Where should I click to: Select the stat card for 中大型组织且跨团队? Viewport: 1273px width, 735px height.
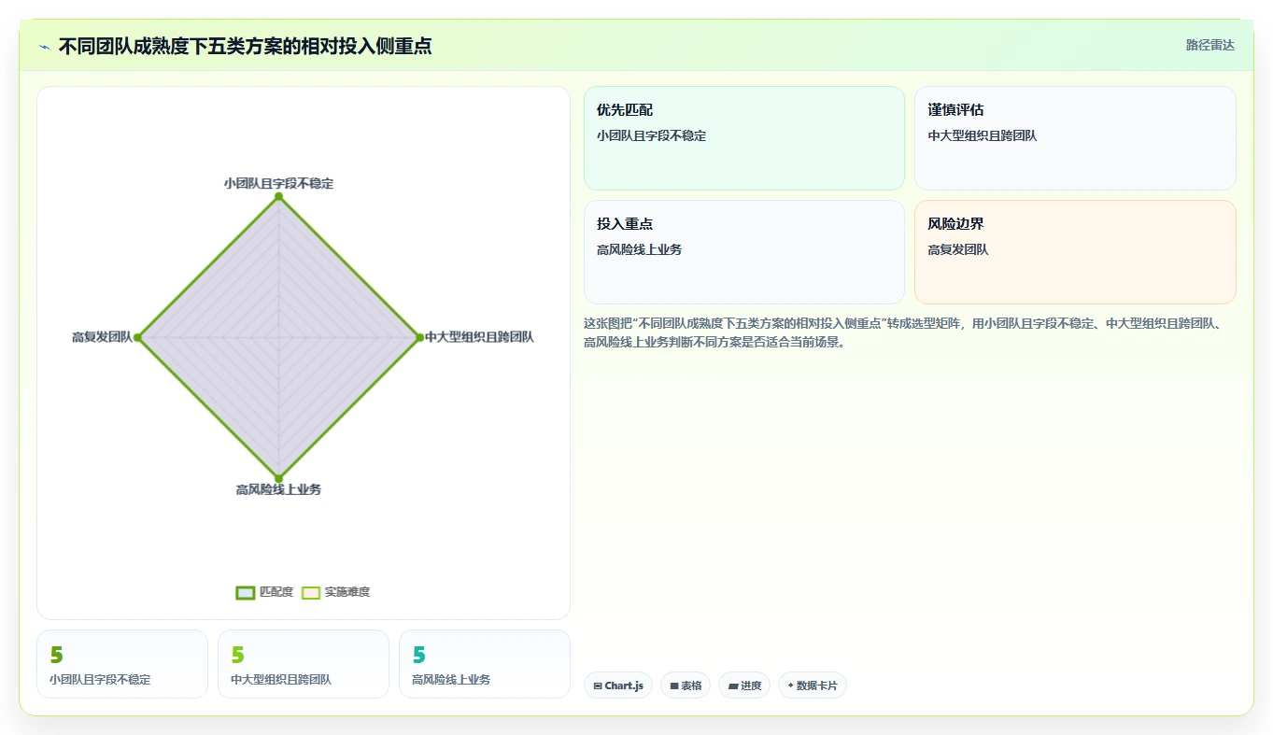click(x=304, y=664)
